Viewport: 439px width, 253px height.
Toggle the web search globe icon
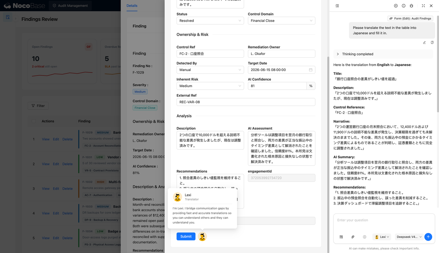pos(365,237)
